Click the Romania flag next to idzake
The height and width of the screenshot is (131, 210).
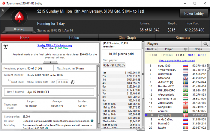coord(185,128)
